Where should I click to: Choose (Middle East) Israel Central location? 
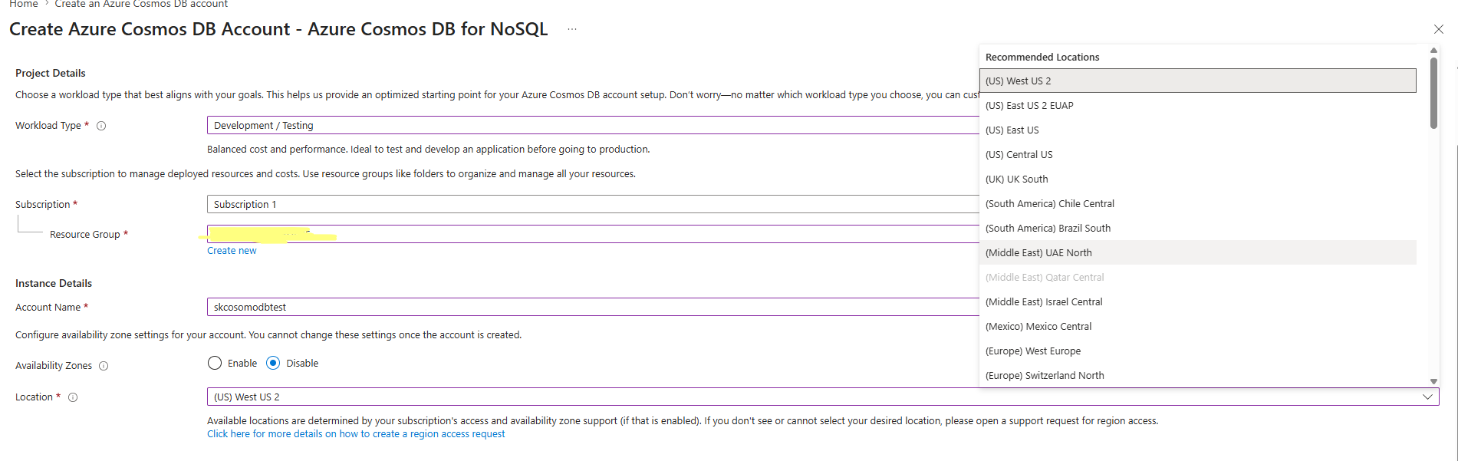pos(1197,301)
